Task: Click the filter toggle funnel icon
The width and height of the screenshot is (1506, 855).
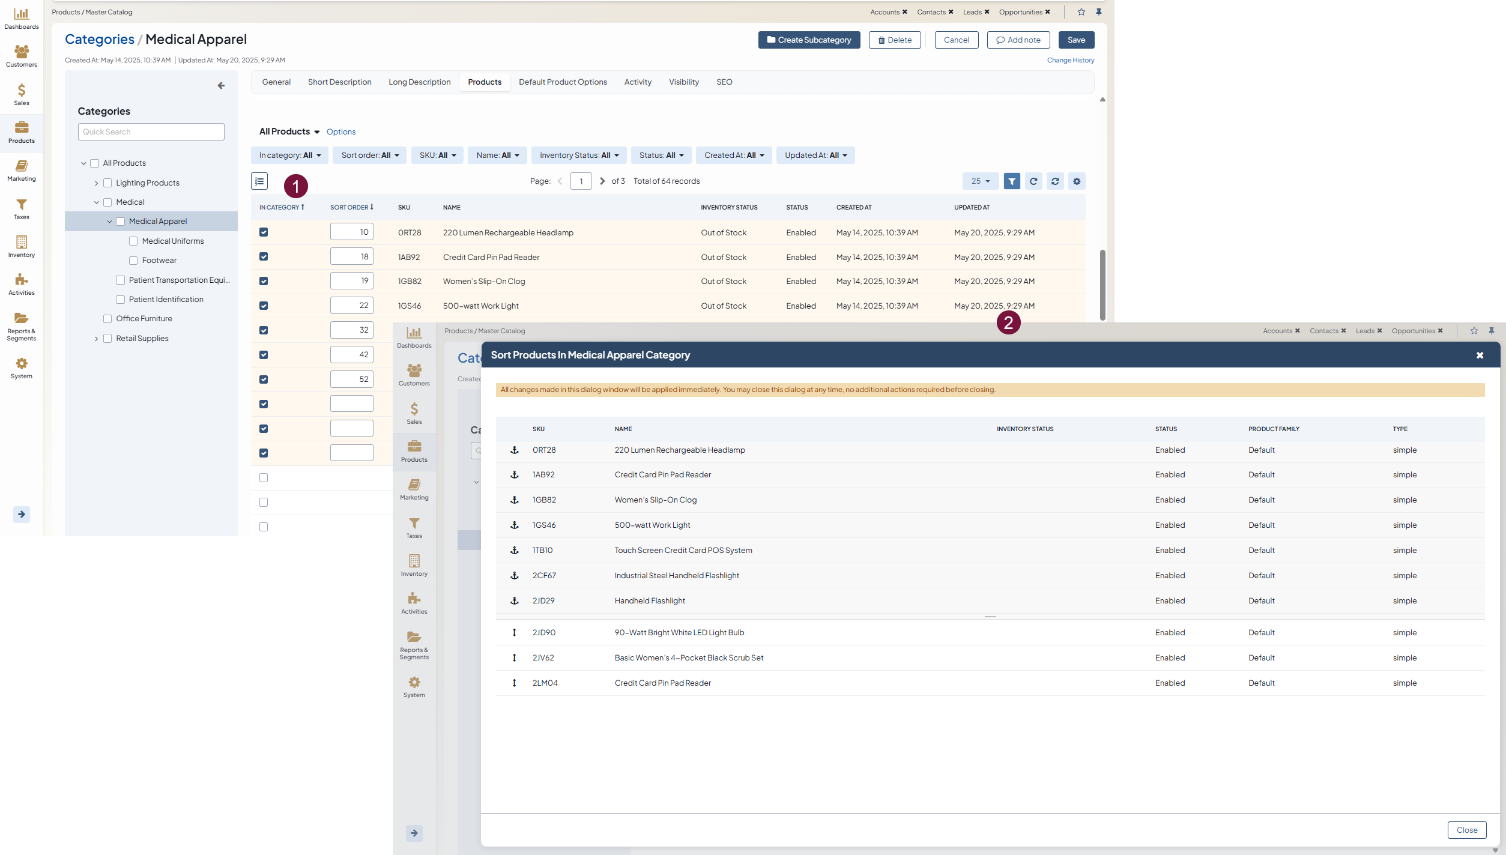Action: 1012,181
